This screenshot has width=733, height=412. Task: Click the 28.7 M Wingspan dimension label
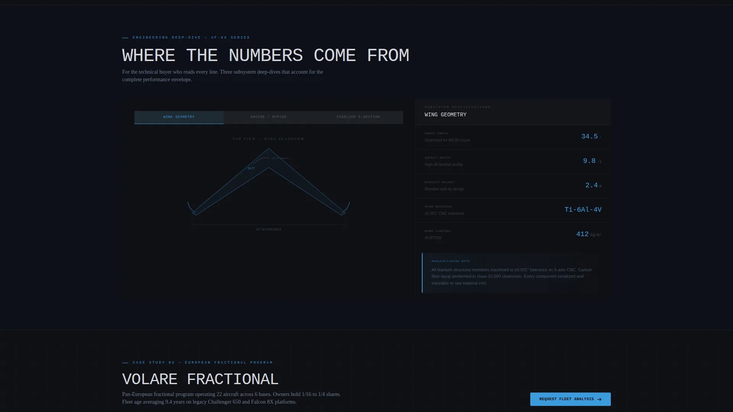click(269, 229)
